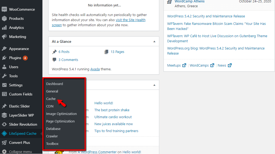275x154 pixels.
Task: Click the Plugins plug icon
Action: pyautogui.click(x=4, y=58)
